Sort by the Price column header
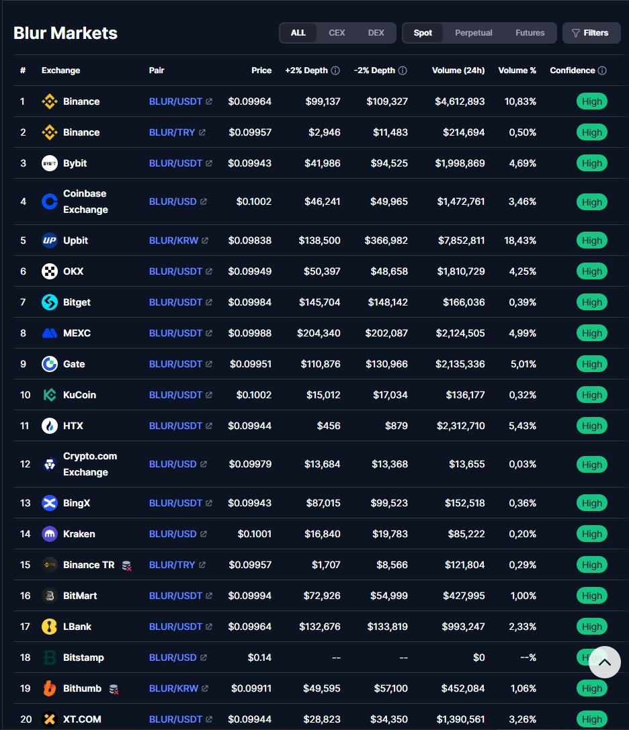The image size is (629, 730). pyautogui.click(x=261, y=71)
